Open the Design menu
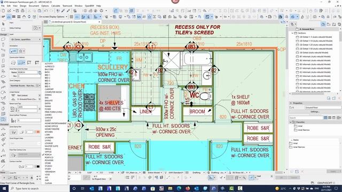This screenshot has width=342, height=192. 23,6
